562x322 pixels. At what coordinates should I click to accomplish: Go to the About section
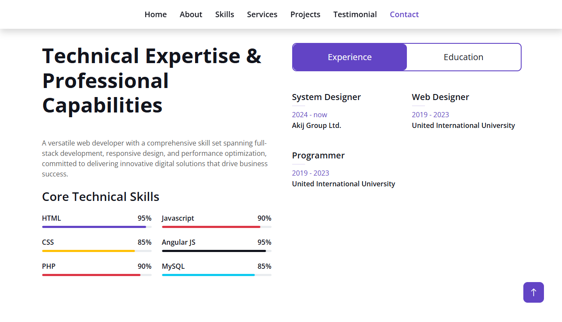[x=191, y=15]
